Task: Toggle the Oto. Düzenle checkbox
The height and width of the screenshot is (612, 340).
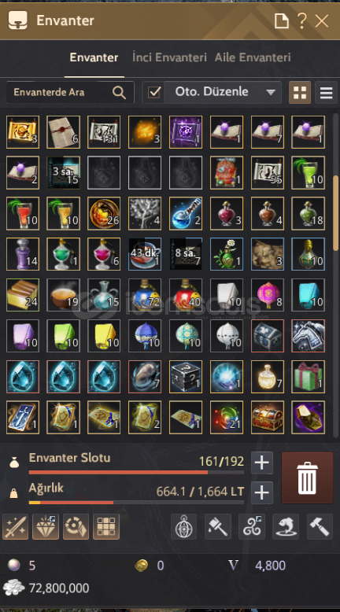Action: click(154, 93)
